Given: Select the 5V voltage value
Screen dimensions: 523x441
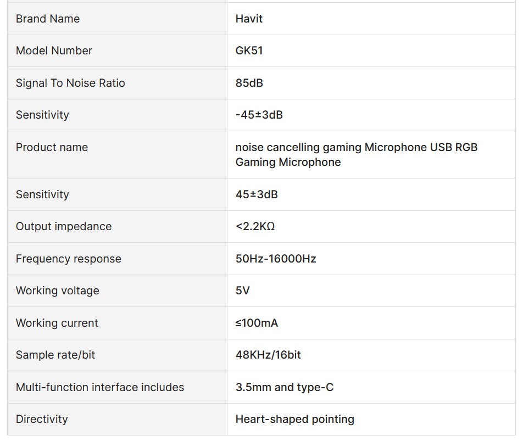Looking at the screenshot, I should tap(242, 291).
